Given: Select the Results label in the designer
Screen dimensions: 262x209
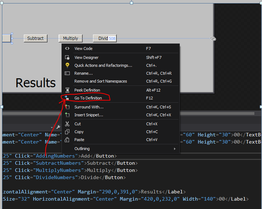Looking at the screenshot, I should click(35, 83).
